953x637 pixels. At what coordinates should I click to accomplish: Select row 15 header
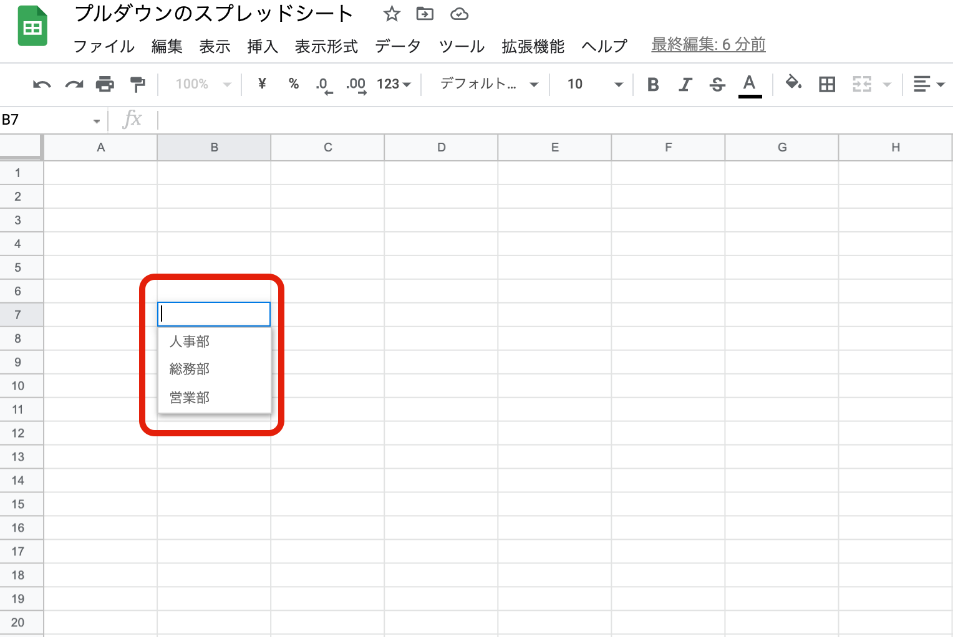21,504
